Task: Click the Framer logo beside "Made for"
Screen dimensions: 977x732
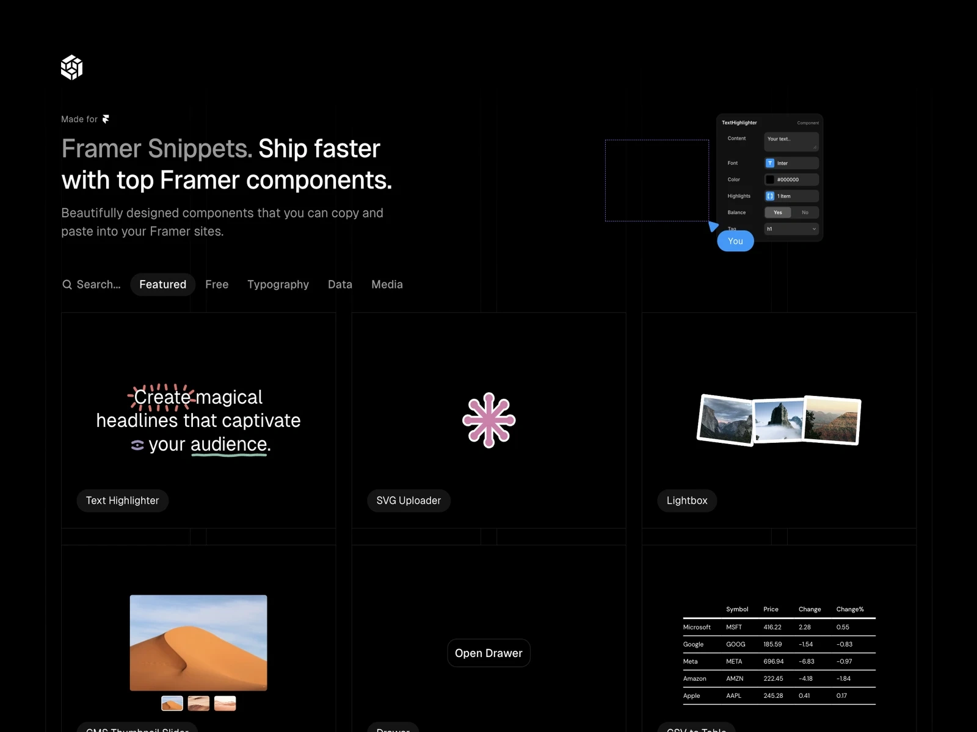Action: point(106,119)
